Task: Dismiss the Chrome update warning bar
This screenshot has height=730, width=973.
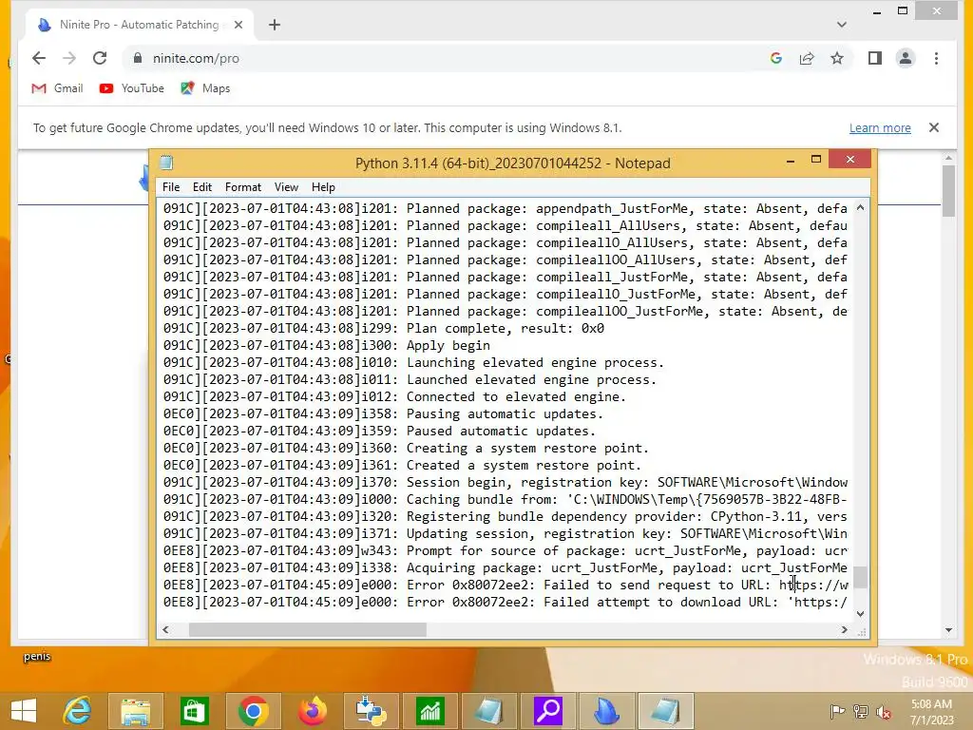Action: pos(934,128)
